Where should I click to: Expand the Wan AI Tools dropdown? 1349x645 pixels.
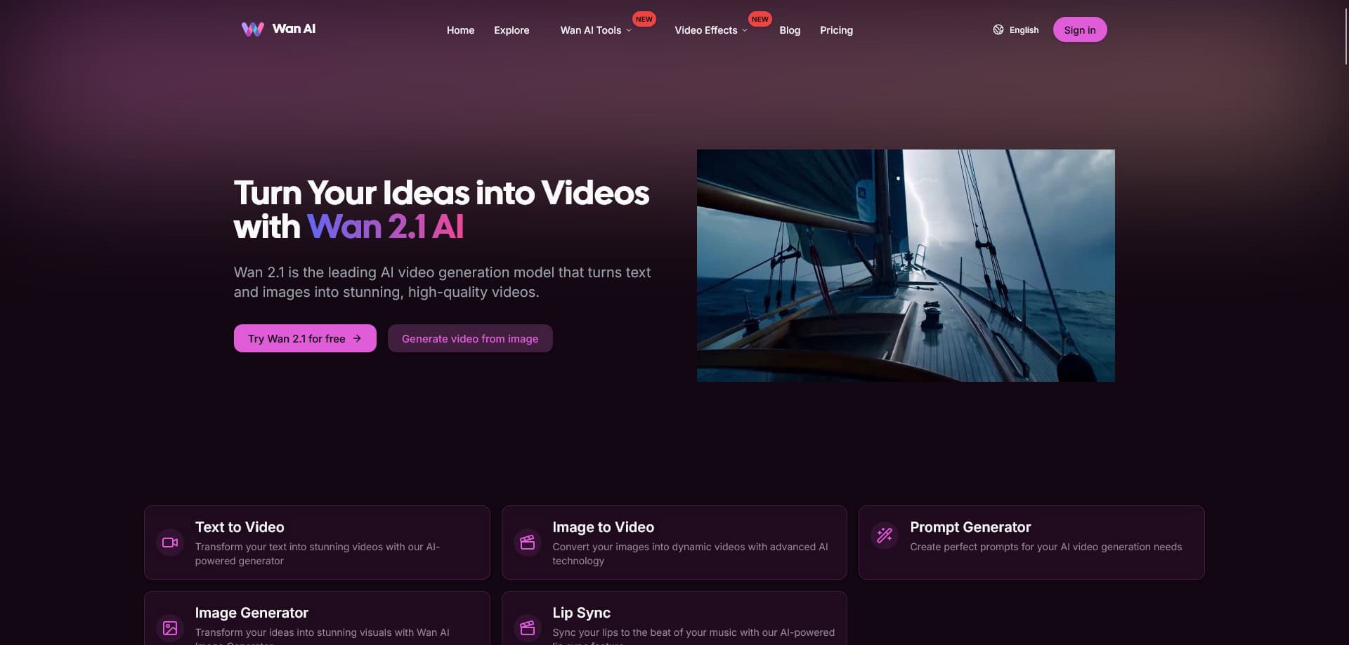click(x=596, y=30)
